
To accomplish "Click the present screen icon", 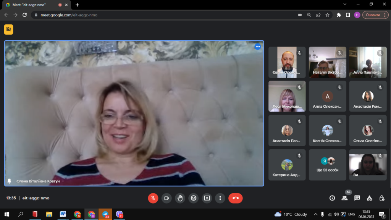I will (207, 198).
